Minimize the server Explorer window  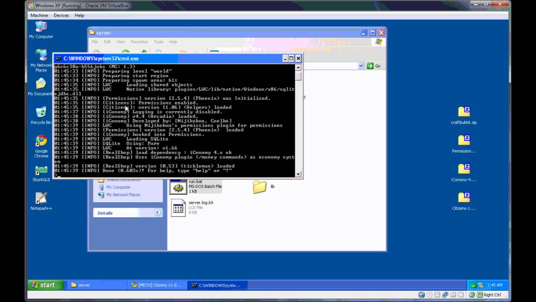(x=364, y=33)
